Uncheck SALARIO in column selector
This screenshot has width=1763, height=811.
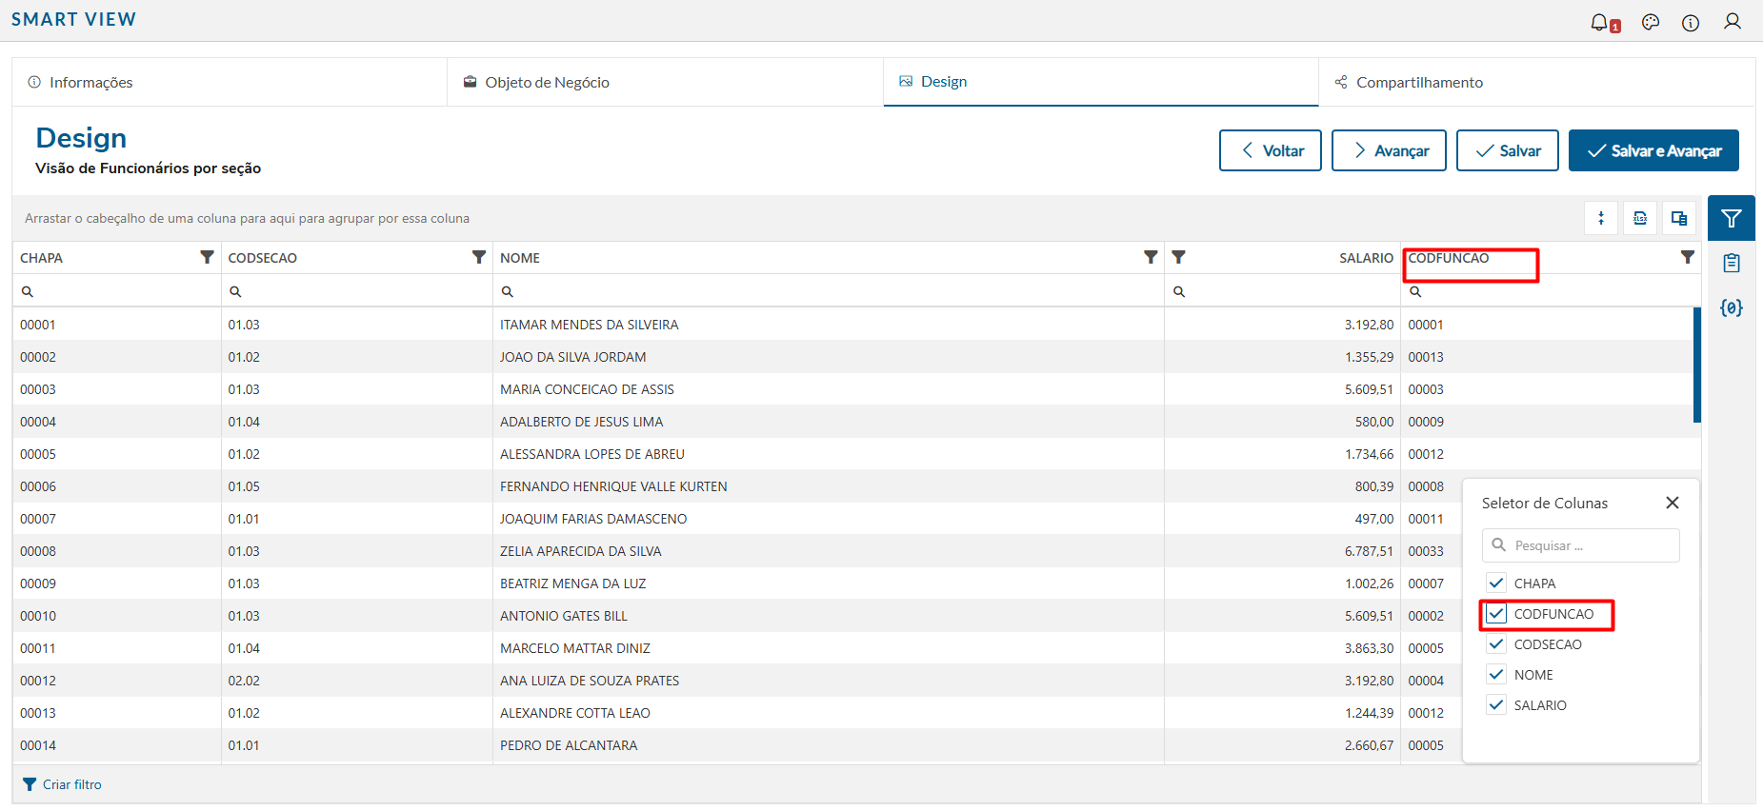(x=1496, y=704)
